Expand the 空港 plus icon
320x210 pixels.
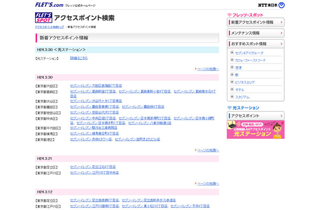click(232, 67)
